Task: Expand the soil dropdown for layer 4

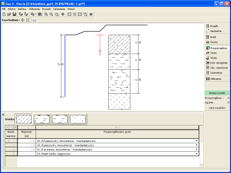Action: (197, 154)
